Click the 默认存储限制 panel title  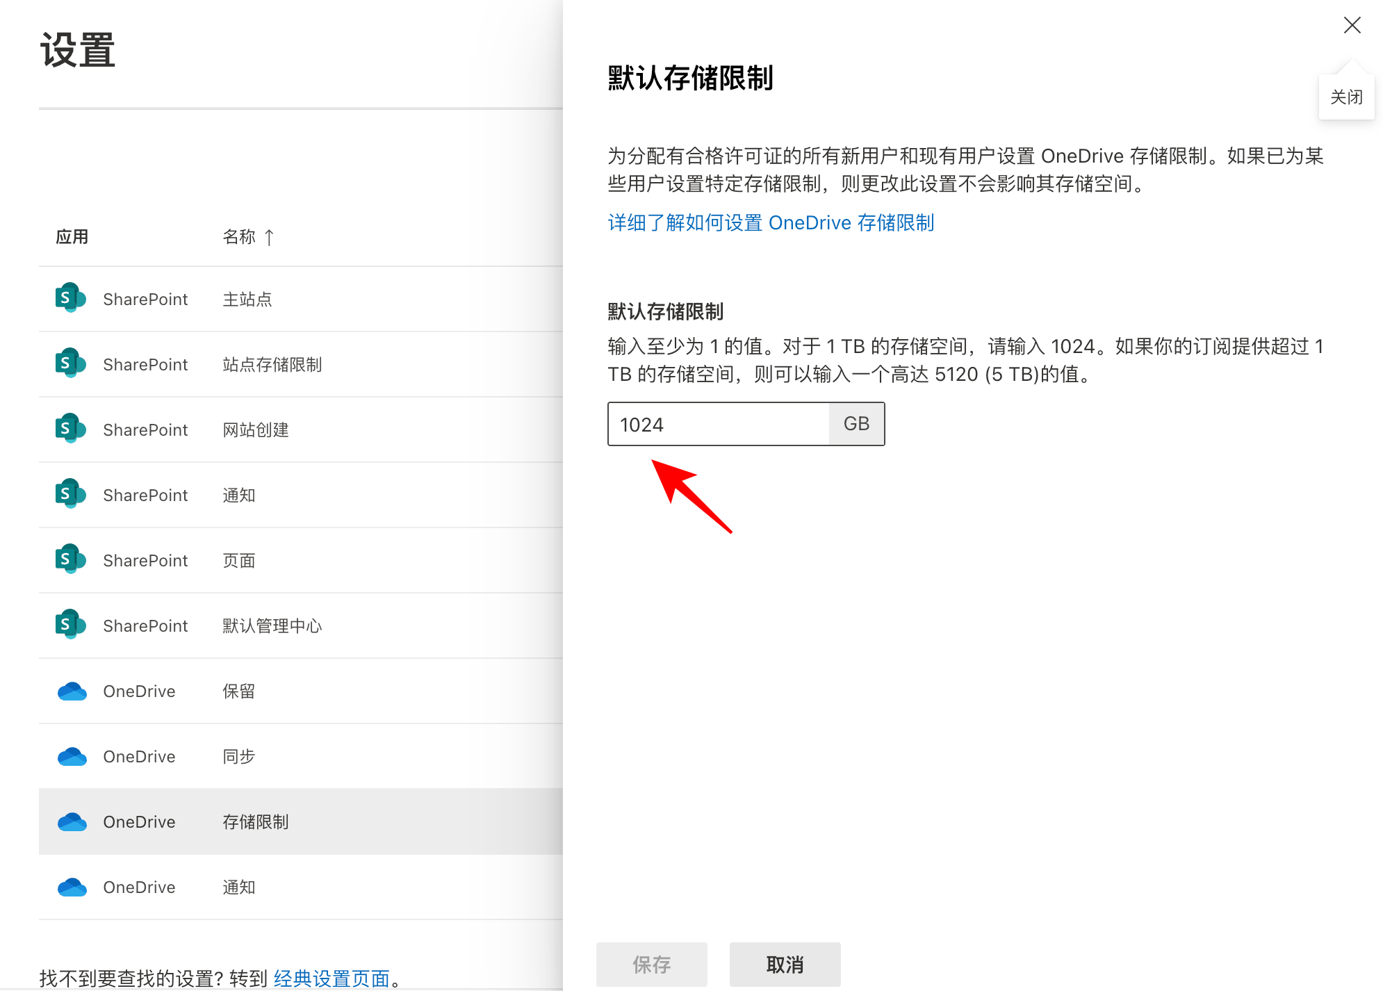(x=691, y=78)
